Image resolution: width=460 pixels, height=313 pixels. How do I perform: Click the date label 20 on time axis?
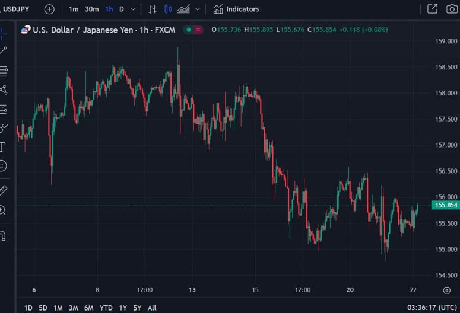[350, 290]
